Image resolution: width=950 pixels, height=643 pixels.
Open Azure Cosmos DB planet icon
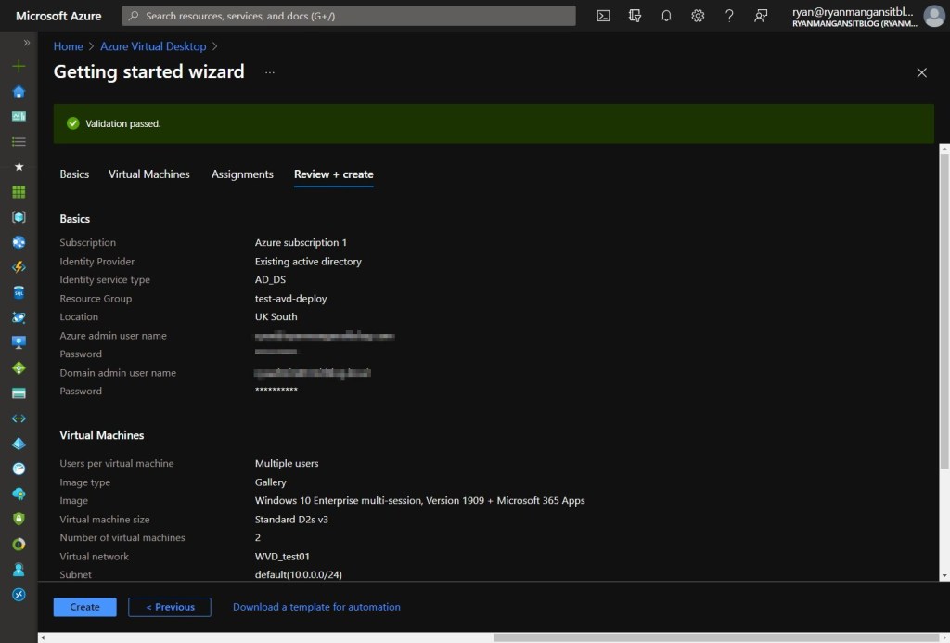point(19,317)
